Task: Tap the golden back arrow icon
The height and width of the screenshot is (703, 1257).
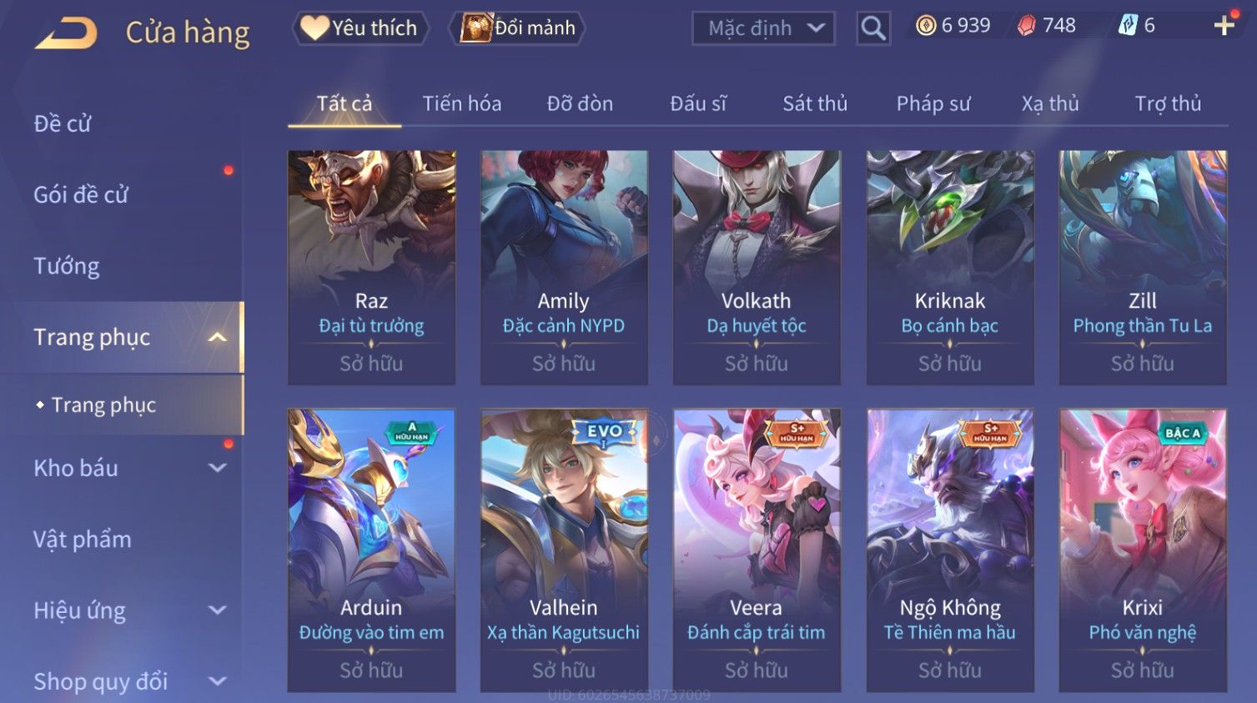Action: coord(67,33)
